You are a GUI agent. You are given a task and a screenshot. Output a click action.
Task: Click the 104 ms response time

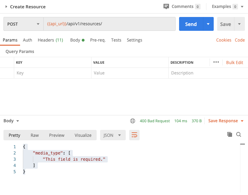[x=180, y=121]
